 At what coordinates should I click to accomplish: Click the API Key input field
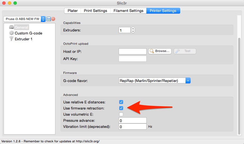(133, 59)
